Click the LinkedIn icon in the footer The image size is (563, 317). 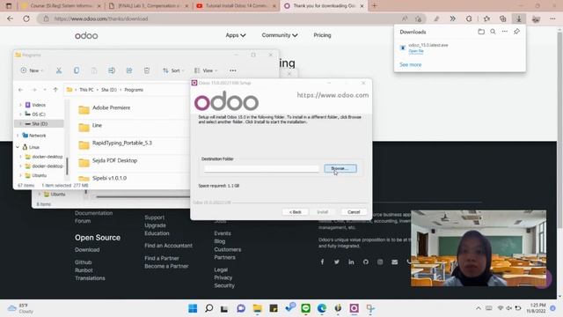pyautogui.click(x=351, y=262)
